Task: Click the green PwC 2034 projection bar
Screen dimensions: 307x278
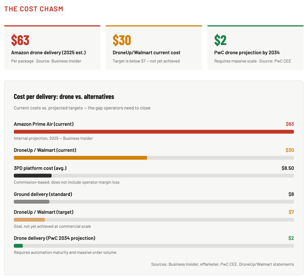Action: pyautogui.click(x=18, y=246)
